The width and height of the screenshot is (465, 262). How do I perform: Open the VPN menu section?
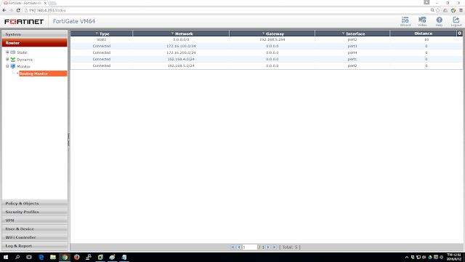(x=35, y=221)
